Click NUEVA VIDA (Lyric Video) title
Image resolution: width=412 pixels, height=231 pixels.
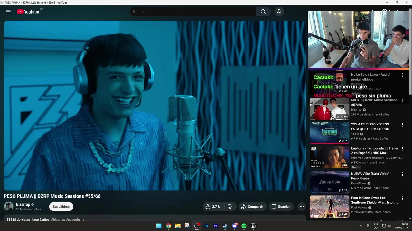(371, 176)
